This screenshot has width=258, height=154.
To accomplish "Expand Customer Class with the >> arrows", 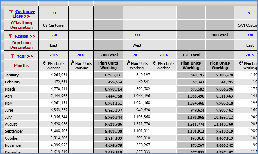I will click(x=27, y=16).
